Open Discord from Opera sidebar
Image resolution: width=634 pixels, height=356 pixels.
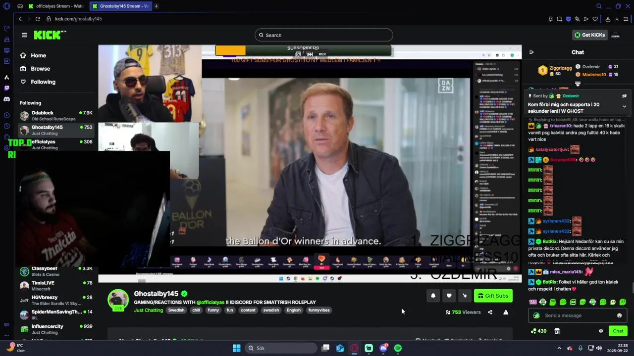(6, 99)
